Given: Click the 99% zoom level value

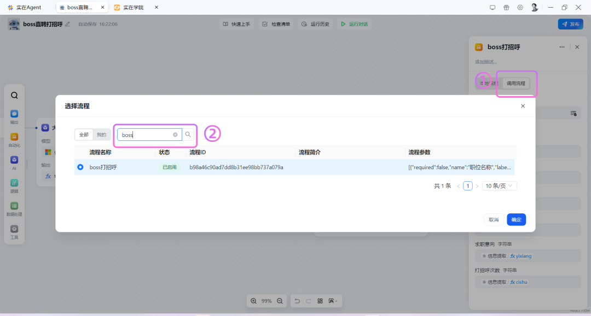Looking at the screenshot, I should 266,301.
